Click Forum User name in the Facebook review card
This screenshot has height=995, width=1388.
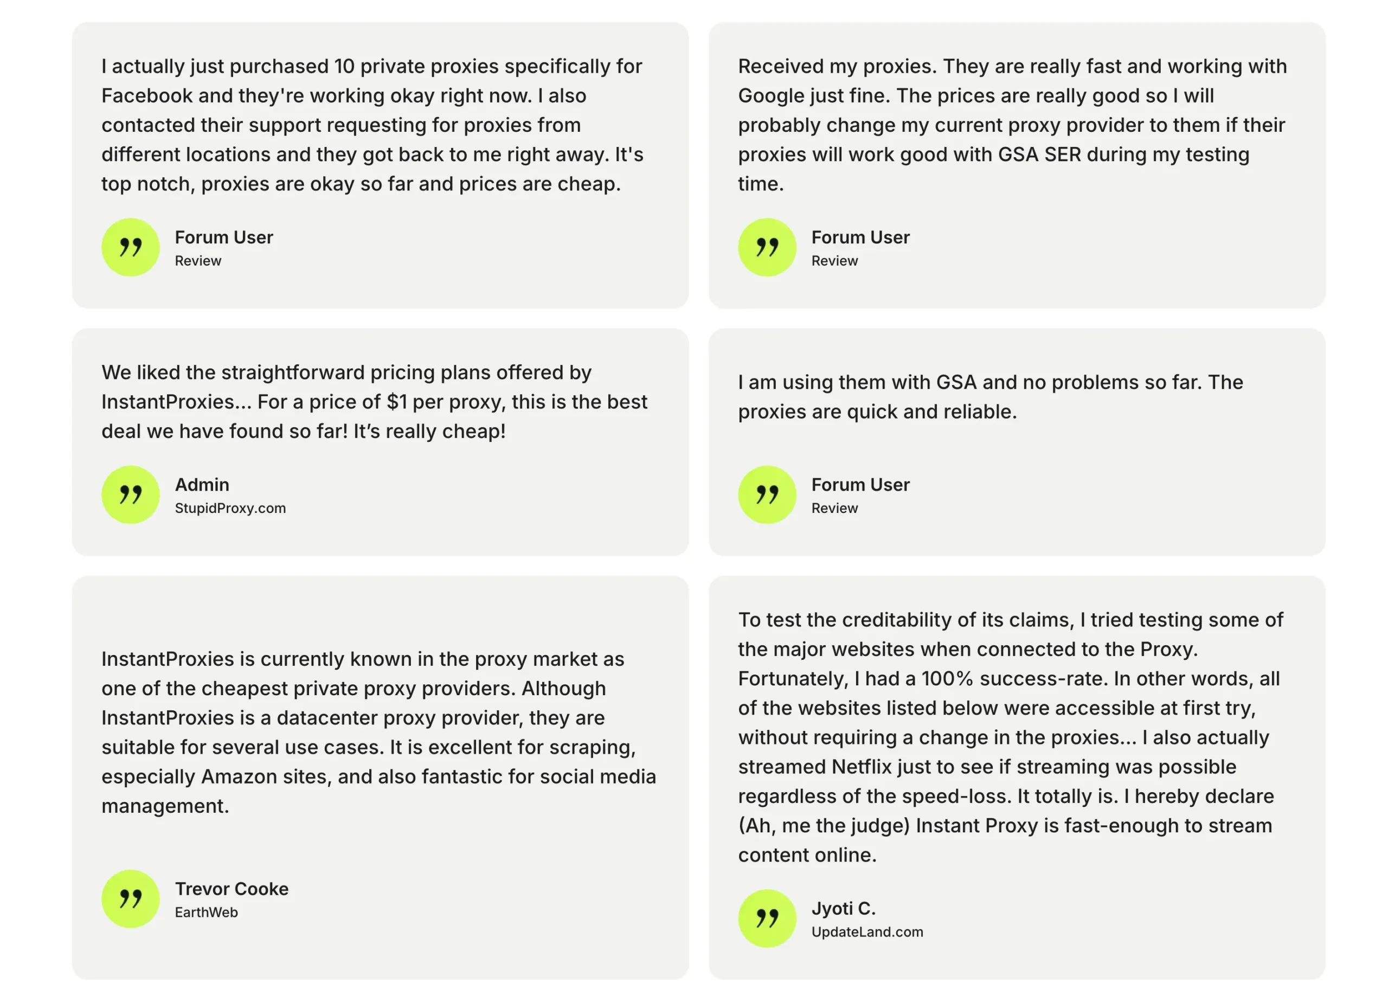pos(224,237)
